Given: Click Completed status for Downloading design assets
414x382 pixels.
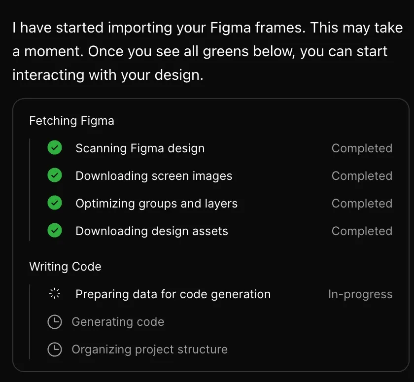Looking at the screenshot, I should coord(362,231).
